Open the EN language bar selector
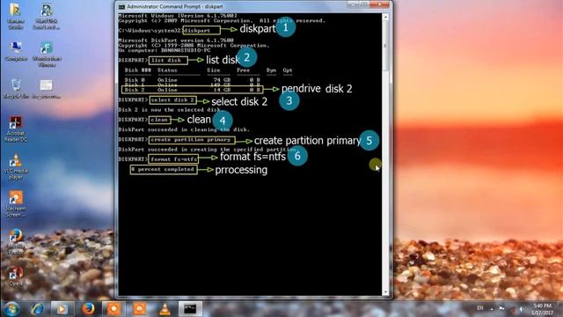Screen dimensions: 563x317 (480, 308)
